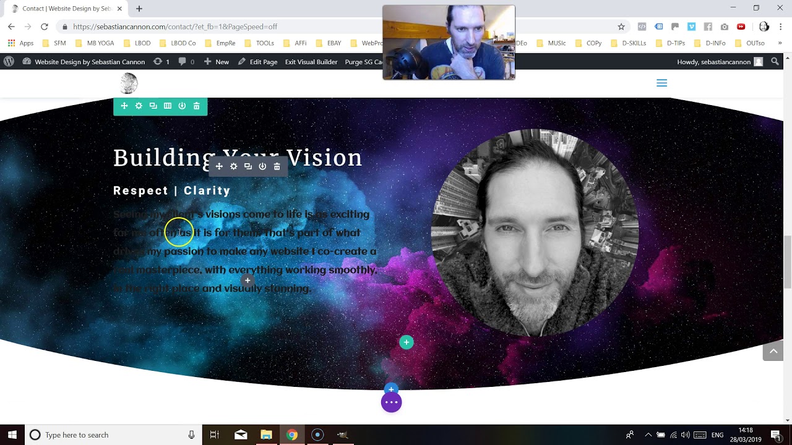Click the circular portrait image
The image size is (792, 445).
pyautogui.click(x=535, y=233)
